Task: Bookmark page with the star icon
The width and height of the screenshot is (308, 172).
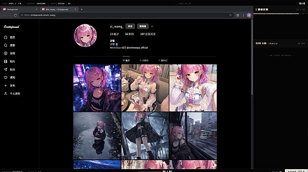Action: pyautogui.click(x=230, y=15)
